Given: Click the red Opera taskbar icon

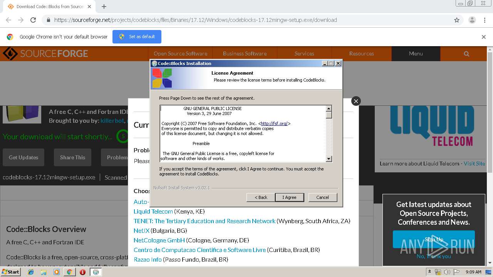Looking at the screenshot, I should [x=82, y=272].
